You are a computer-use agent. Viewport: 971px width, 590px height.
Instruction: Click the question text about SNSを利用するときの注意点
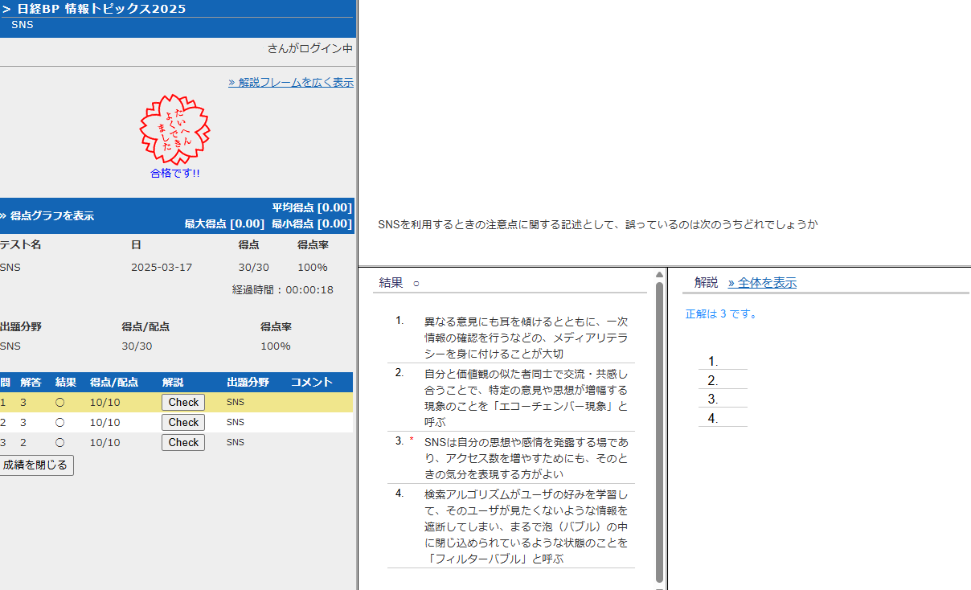[598, 225]
